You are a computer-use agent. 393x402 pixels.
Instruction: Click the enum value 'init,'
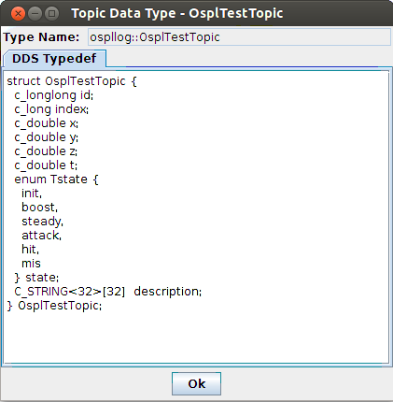click(32, 194)
